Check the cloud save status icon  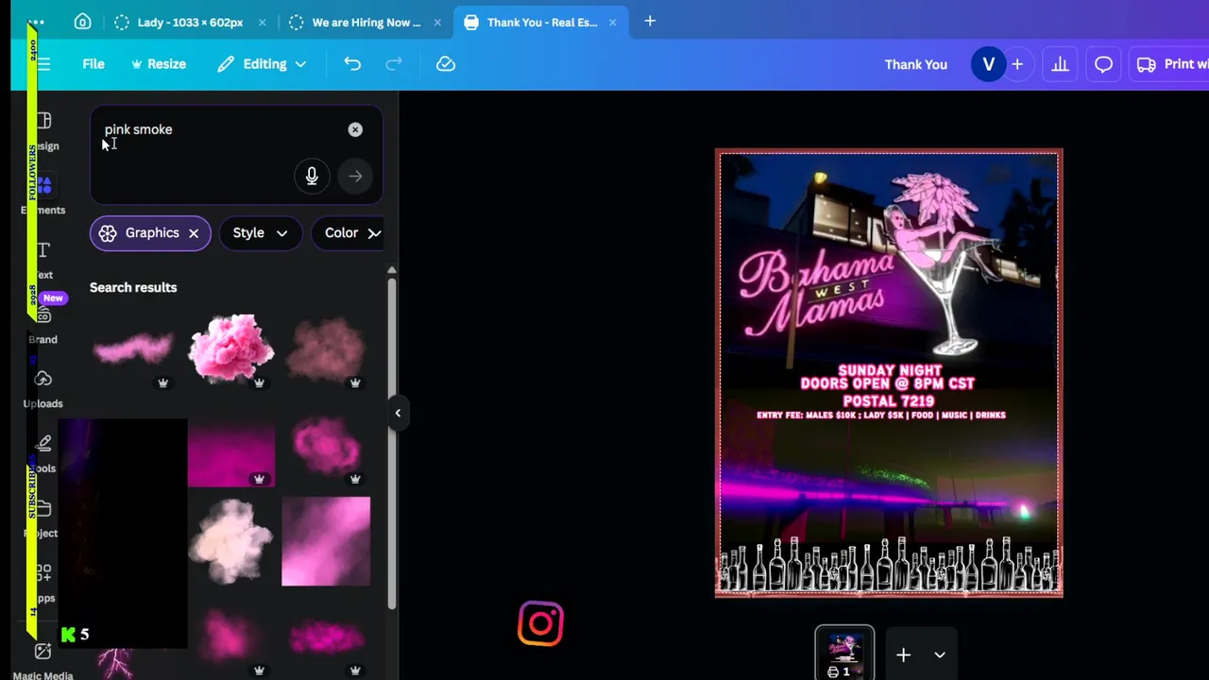pos(446,64)
